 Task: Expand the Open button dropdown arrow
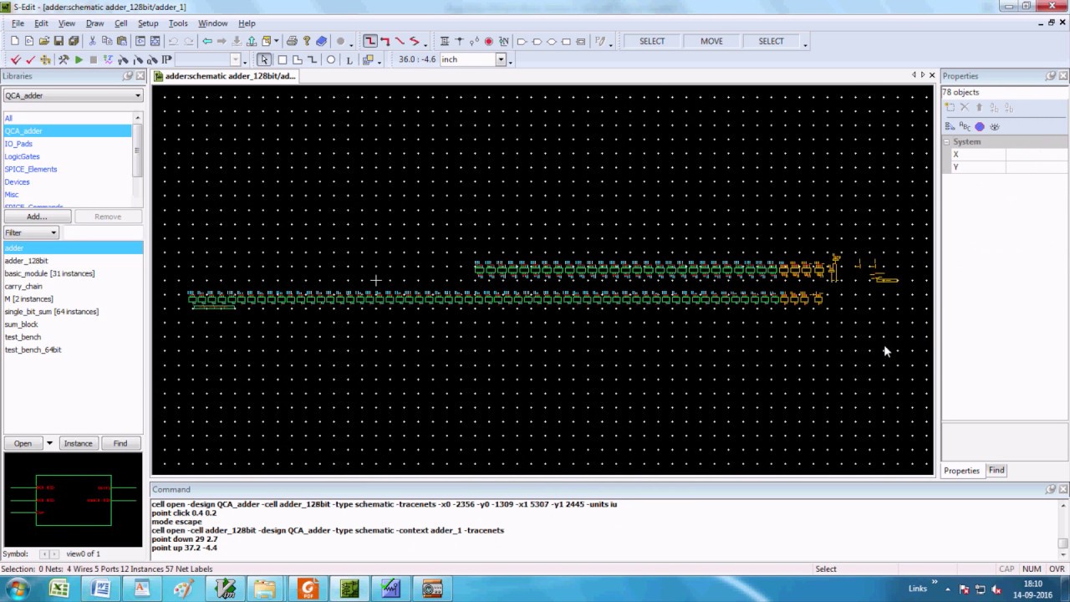[x=49, y=443]
